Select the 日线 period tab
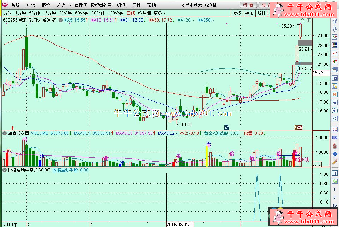This screenshot has width=339, height=227. (131, 13)
